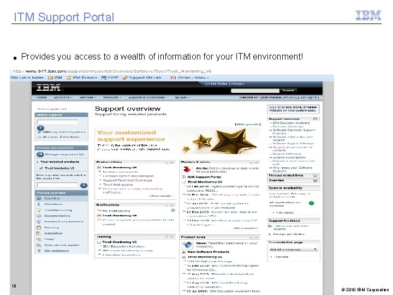Viewport: 393px width, 295px height.
Task: Click the Manage my product list icon
Action: [x=40, y=155]
